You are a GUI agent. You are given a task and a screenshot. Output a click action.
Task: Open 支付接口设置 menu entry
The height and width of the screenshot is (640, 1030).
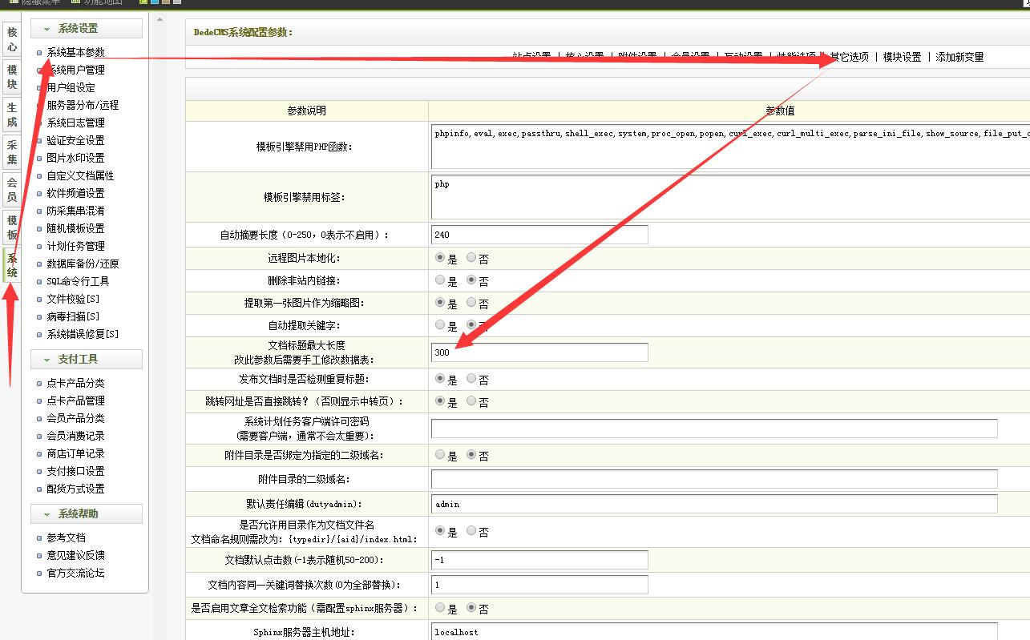coord(75,471)
